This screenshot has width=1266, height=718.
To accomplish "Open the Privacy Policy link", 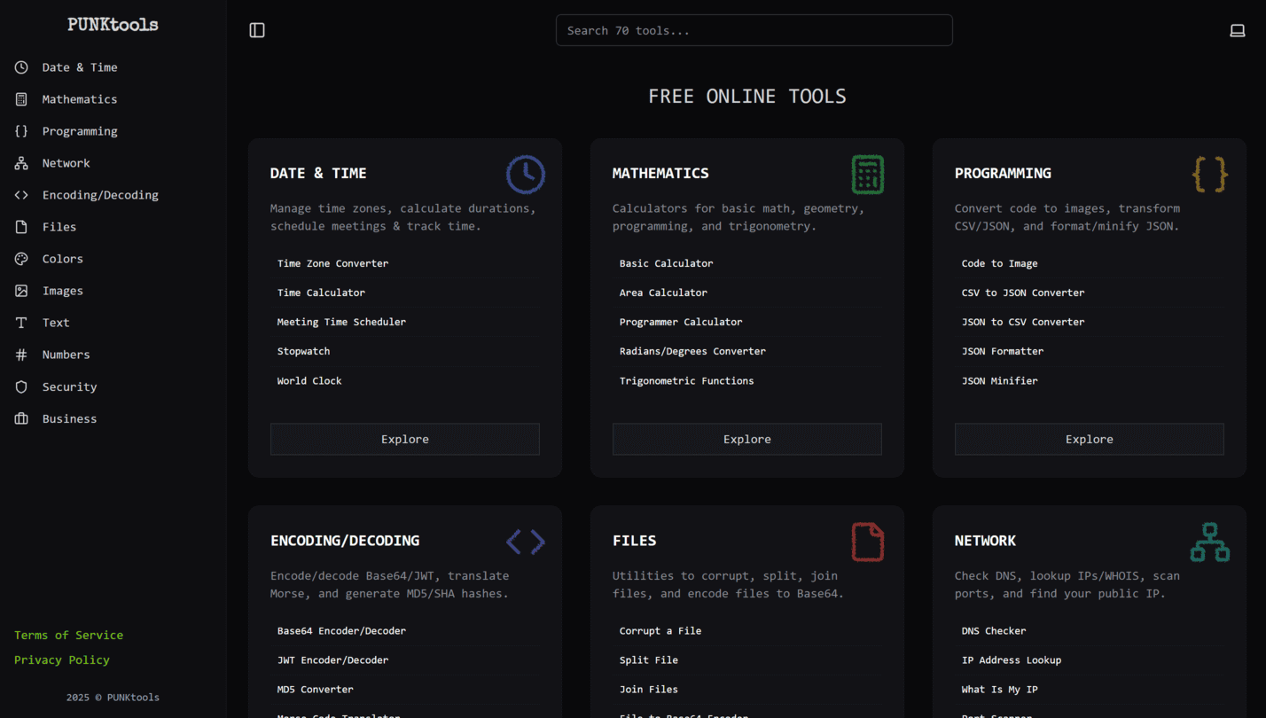I will click(62, 659).
